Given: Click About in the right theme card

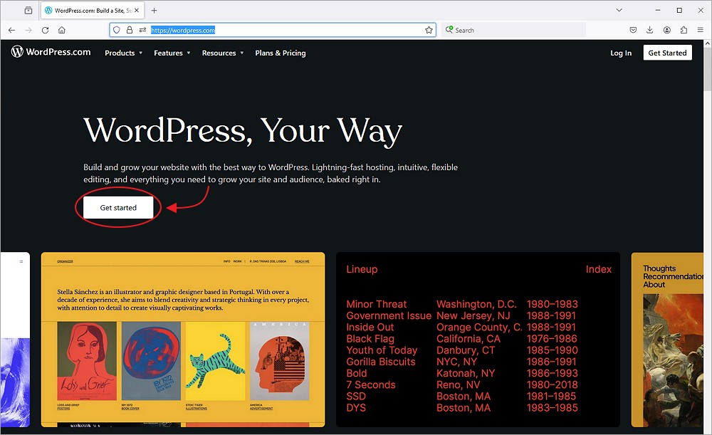Looking at the screenshot, I should click(654, 285).
